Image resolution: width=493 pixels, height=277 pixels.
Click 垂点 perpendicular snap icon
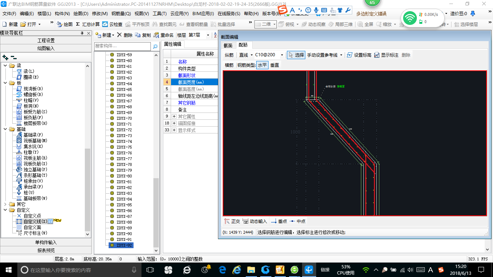click(274, 221)
